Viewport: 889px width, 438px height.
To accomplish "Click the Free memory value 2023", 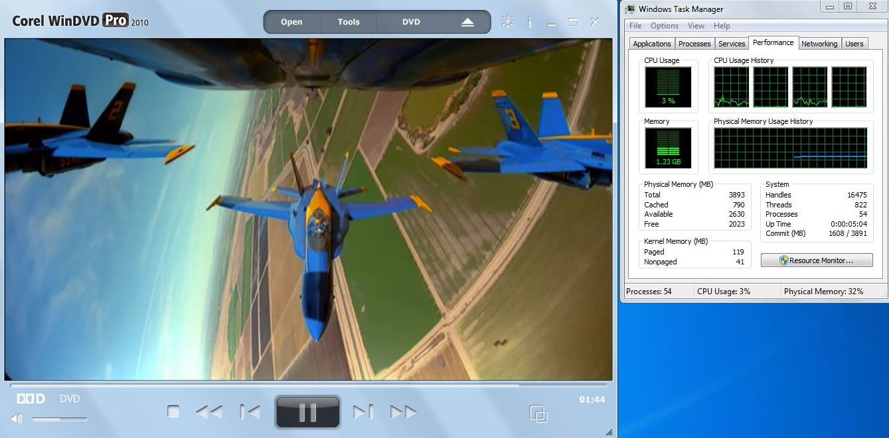I will pos(736,224).
